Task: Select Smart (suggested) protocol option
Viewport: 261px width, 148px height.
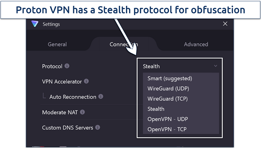Action: click(x=170, y=78)
